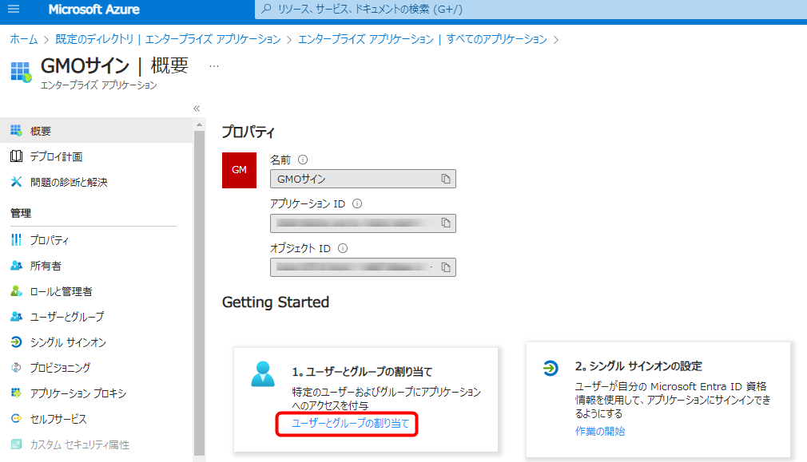This screenshot has height=462, width=807.
Task: Collapse the left navigation with the double chevron
Action: 197,109
